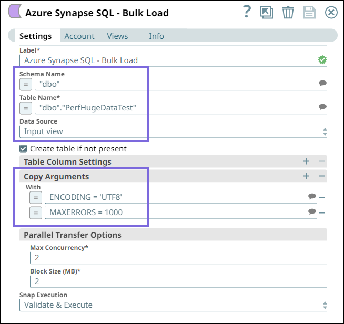Add a row to Table Column Settings
This screenshot has width=344, height=324.
tap(306, 161)
